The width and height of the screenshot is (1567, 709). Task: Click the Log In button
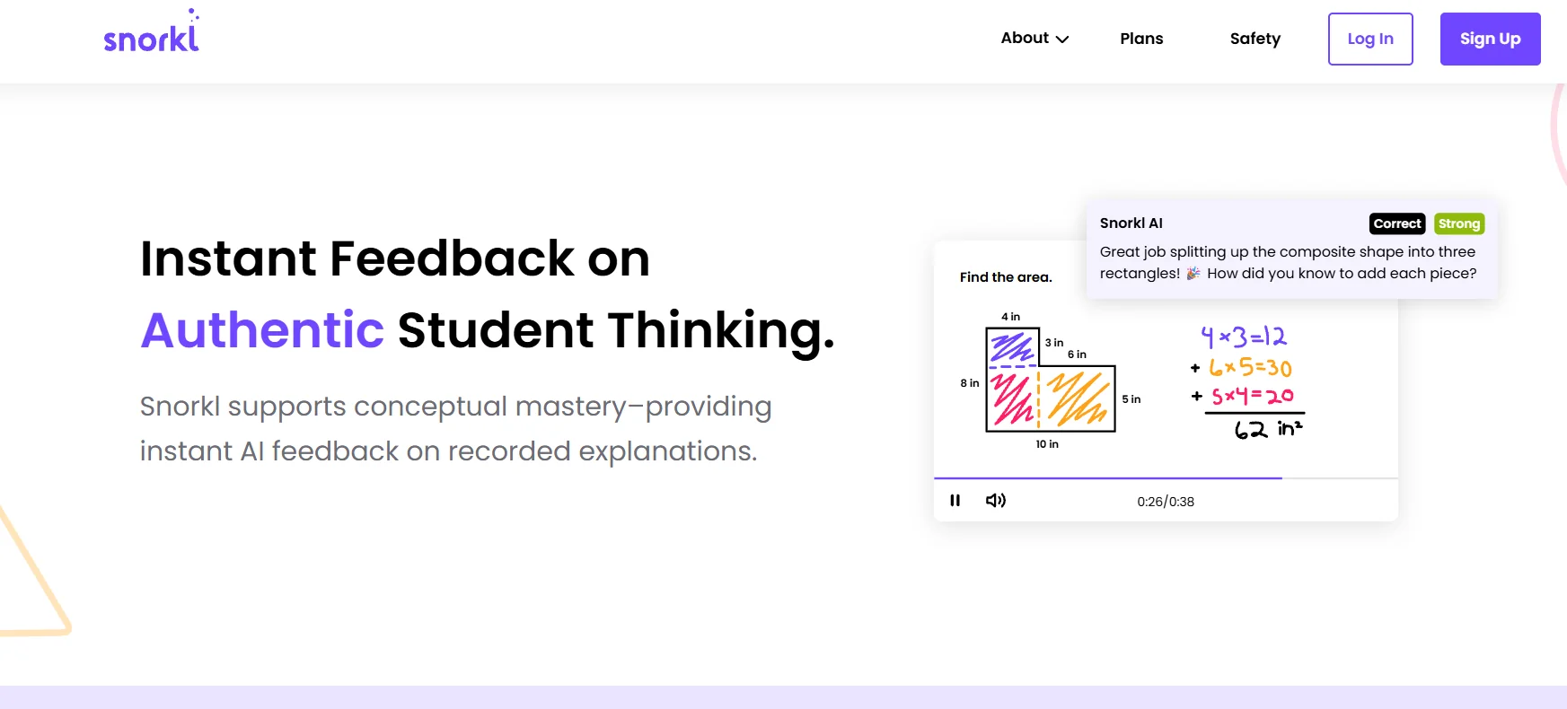coord(1369,39)
